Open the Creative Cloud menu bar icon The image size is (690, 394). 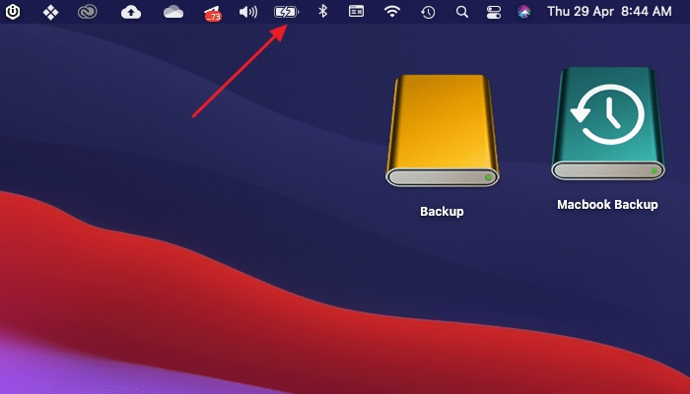click(87, 12)
